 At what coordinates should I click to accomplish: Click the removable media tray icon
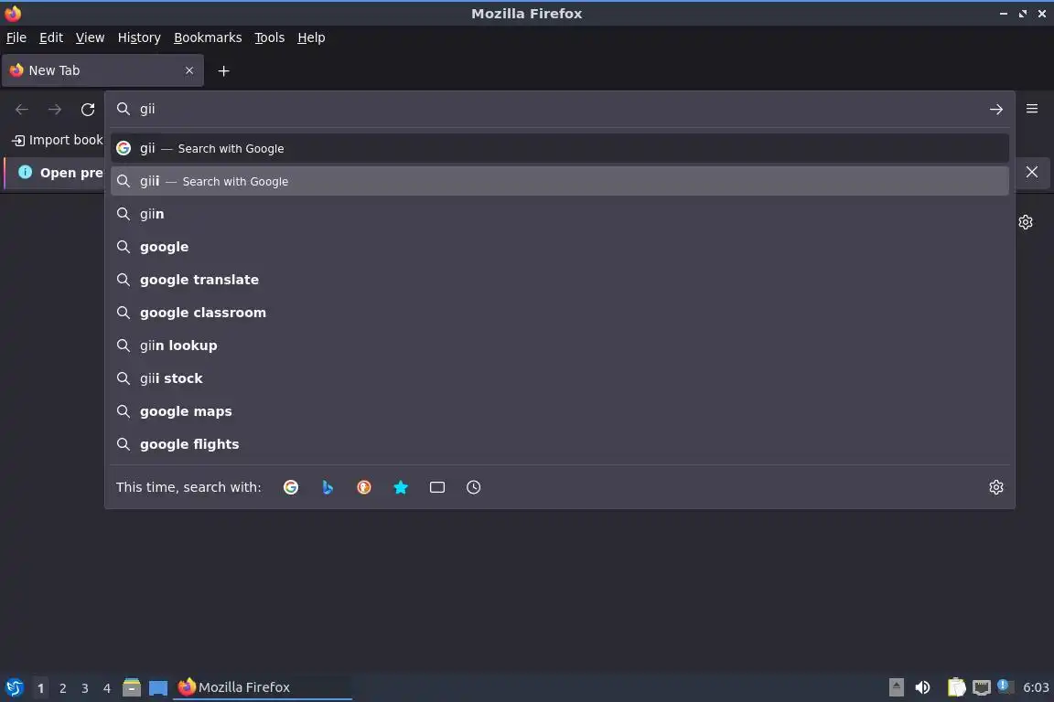896,687
